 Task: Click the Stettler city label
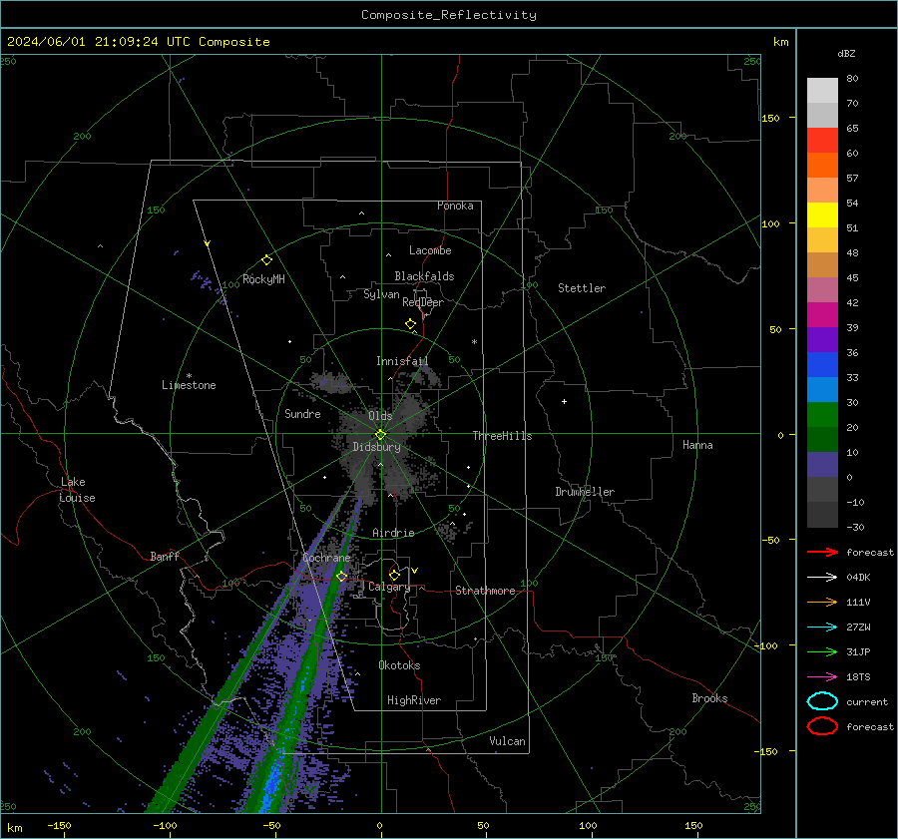[582, 288]
